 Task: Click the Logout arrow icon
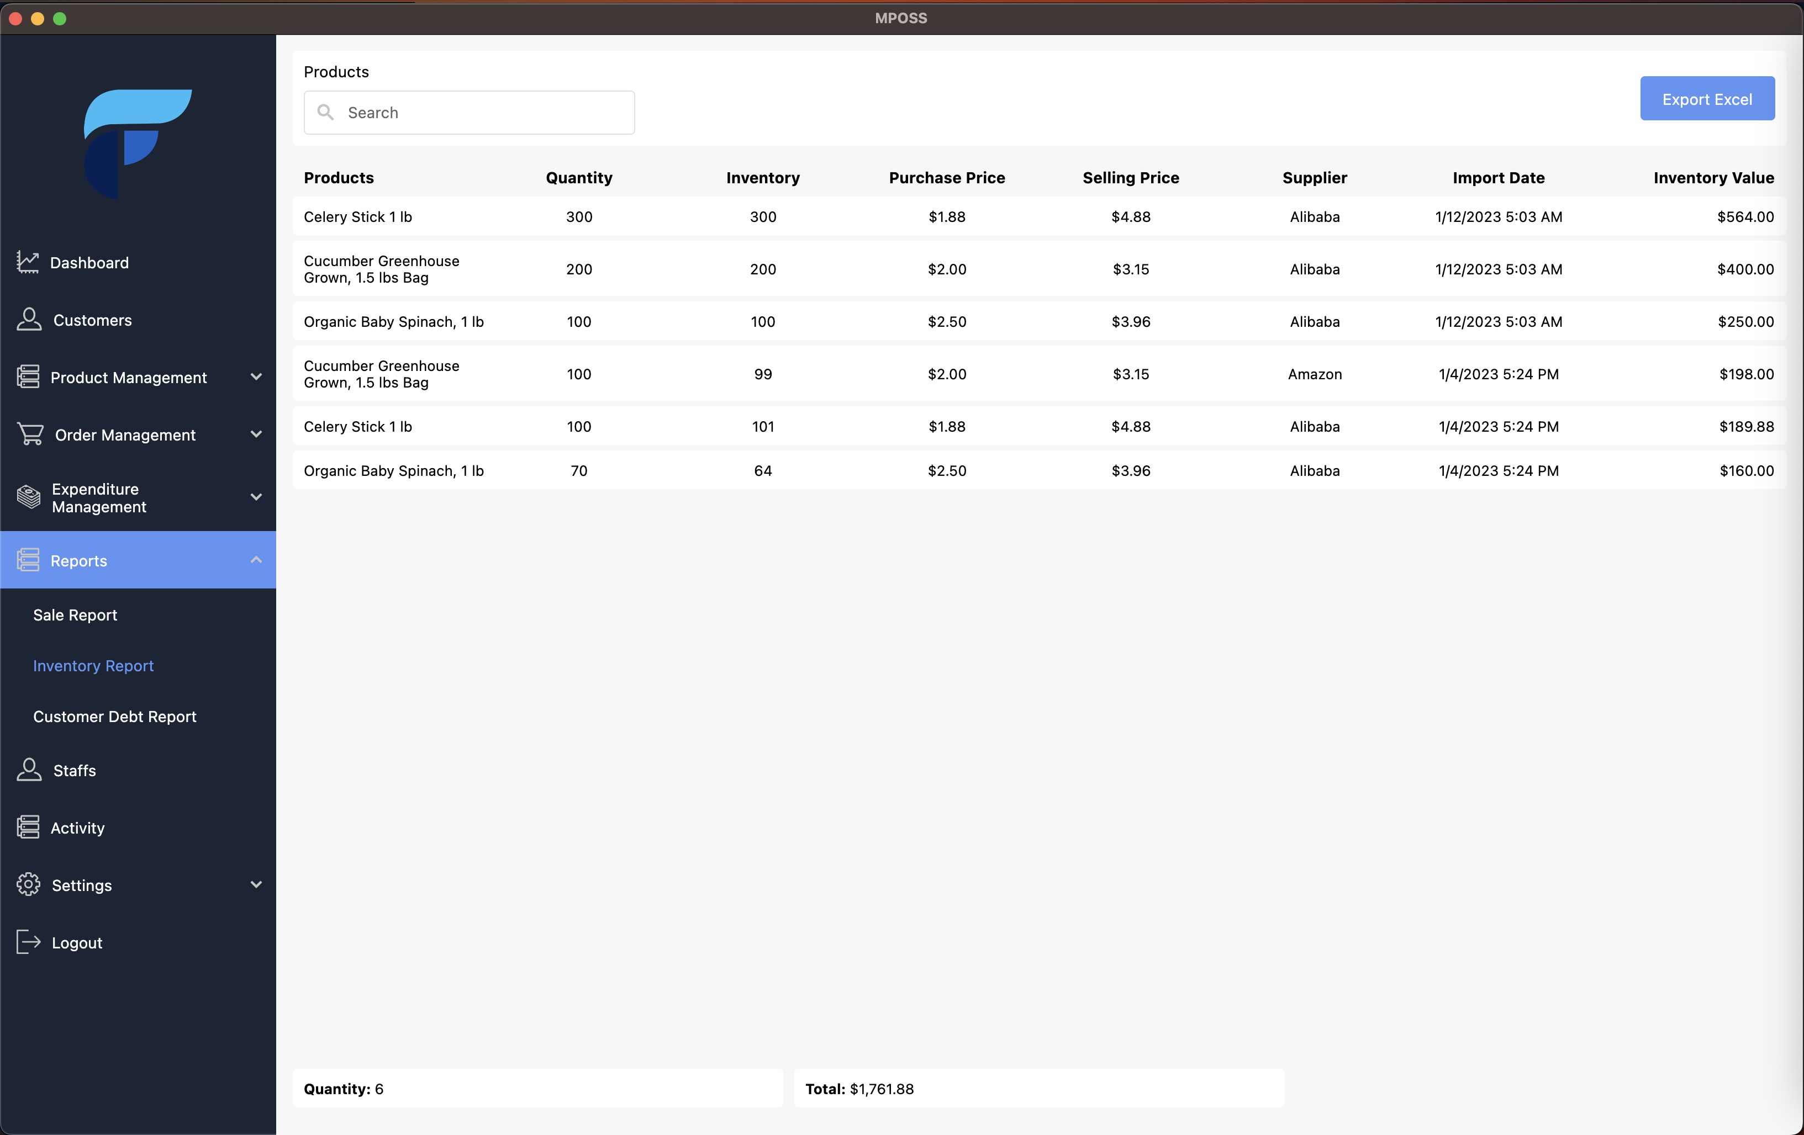[x=29, y=942]
